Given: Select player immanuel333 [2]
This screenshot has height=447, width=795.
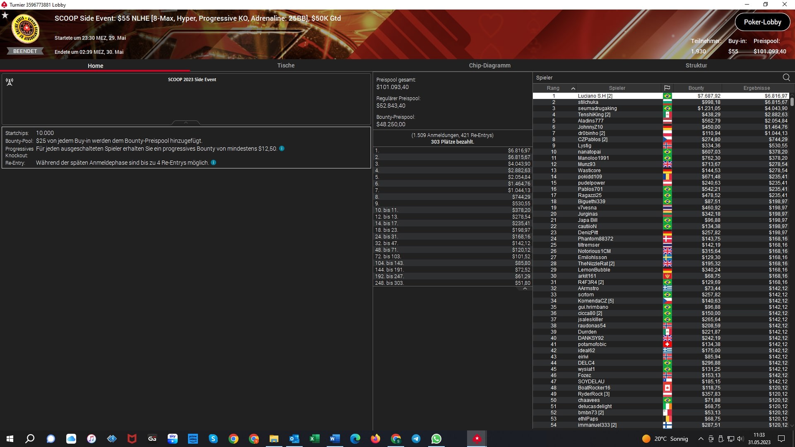Looking at the screenshot, I should click(x=661, y=425).
